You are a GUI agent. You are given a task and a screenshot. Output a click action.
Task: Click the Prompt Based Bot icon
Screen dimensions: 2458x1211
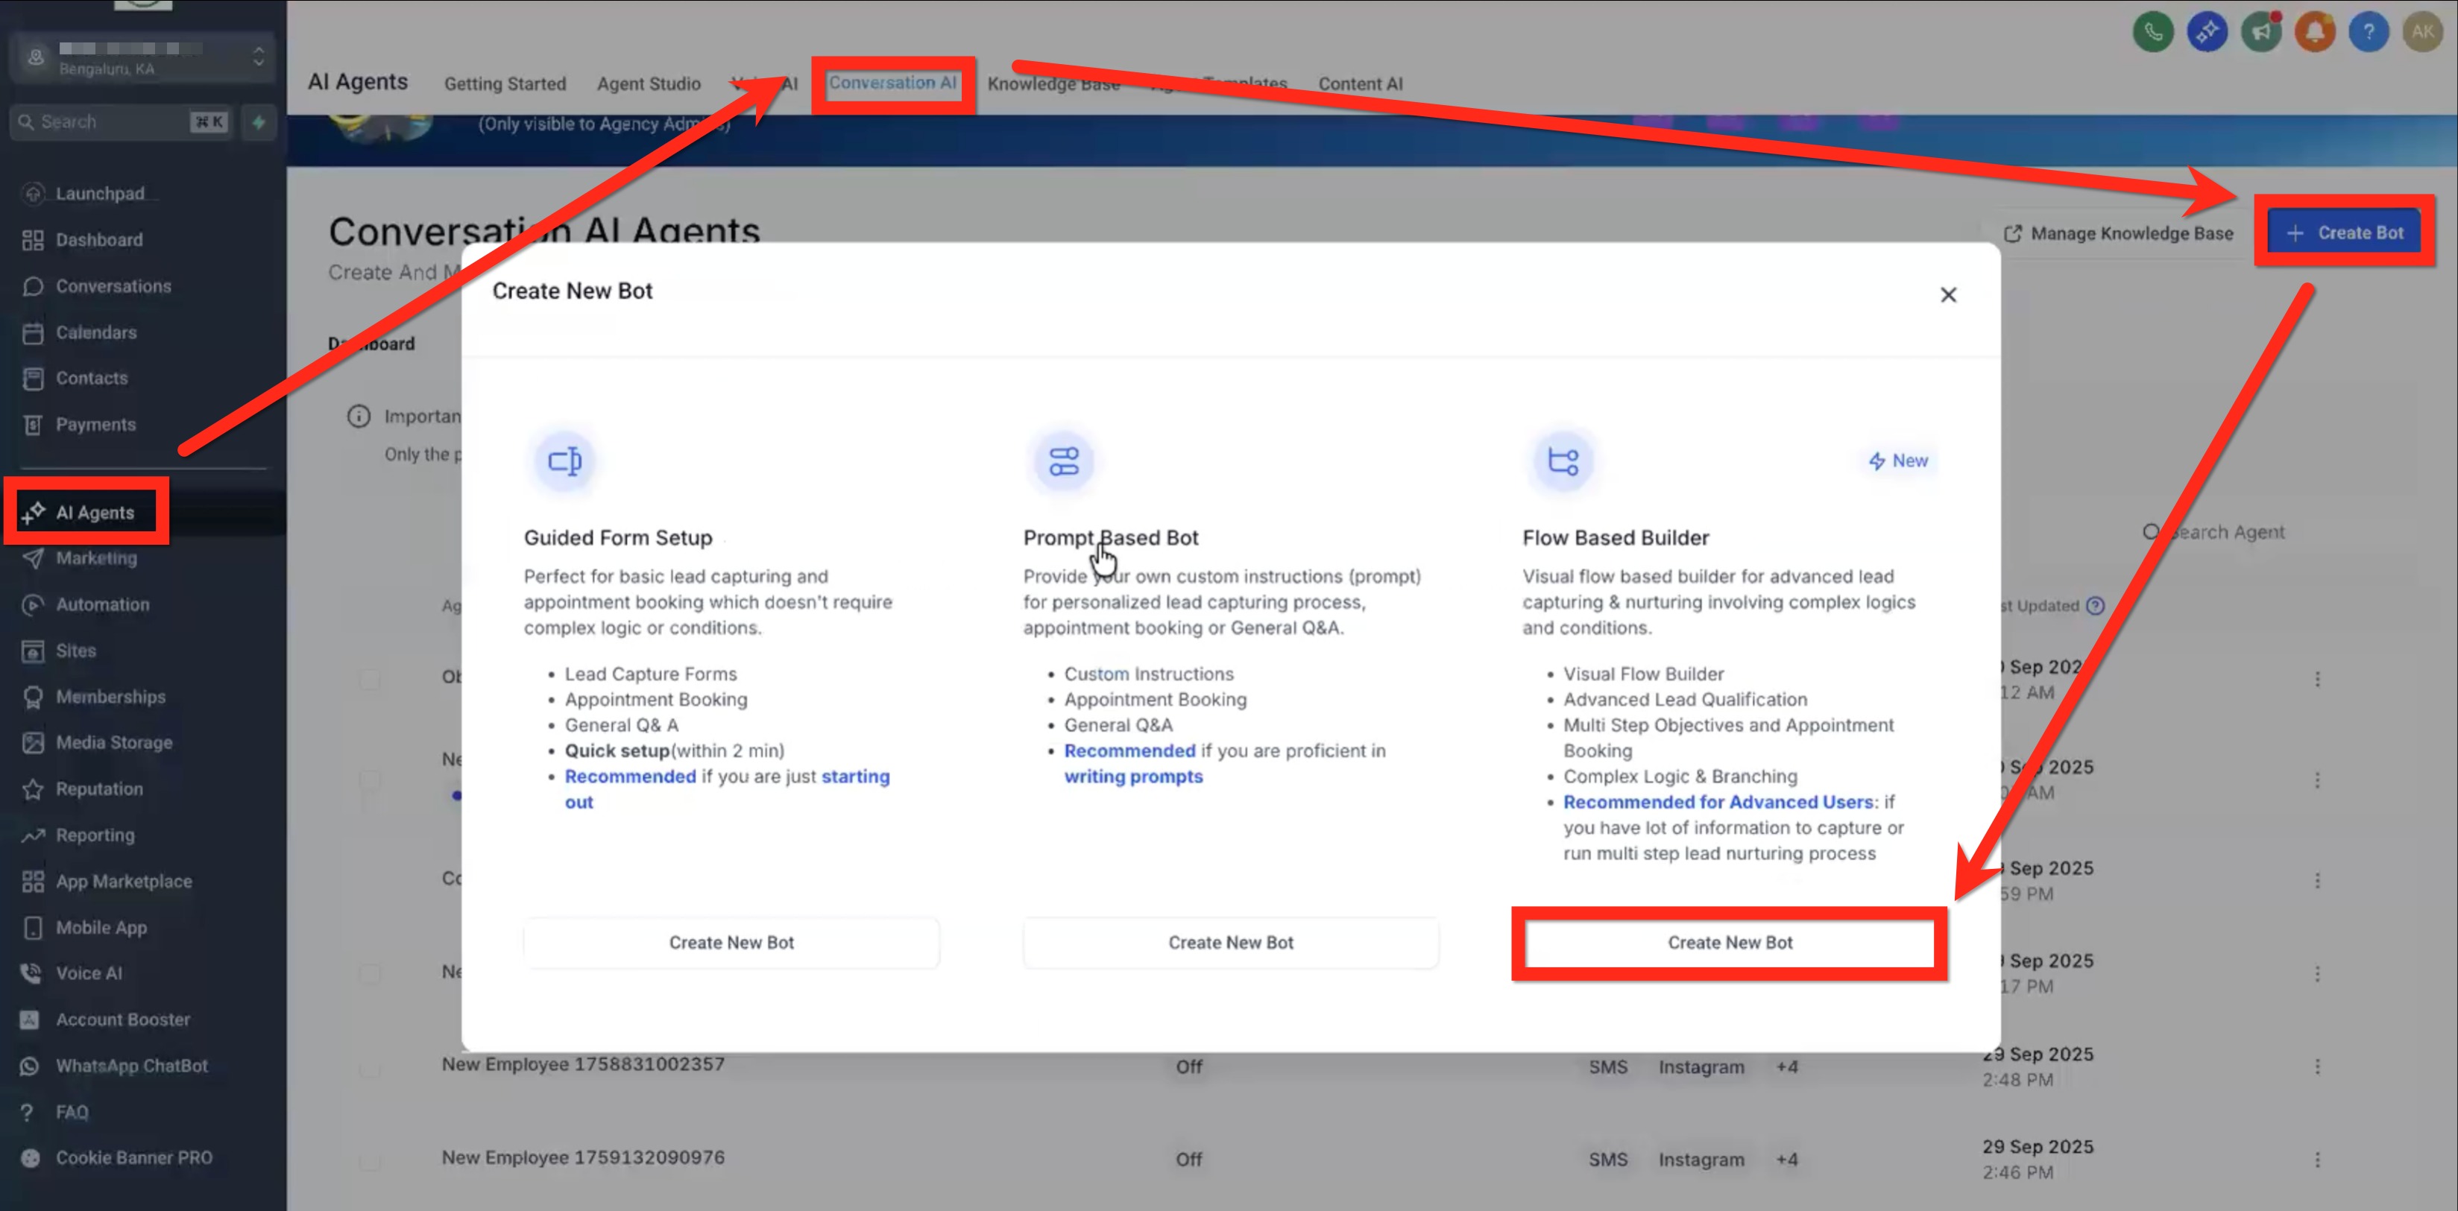coord(1063,461)
